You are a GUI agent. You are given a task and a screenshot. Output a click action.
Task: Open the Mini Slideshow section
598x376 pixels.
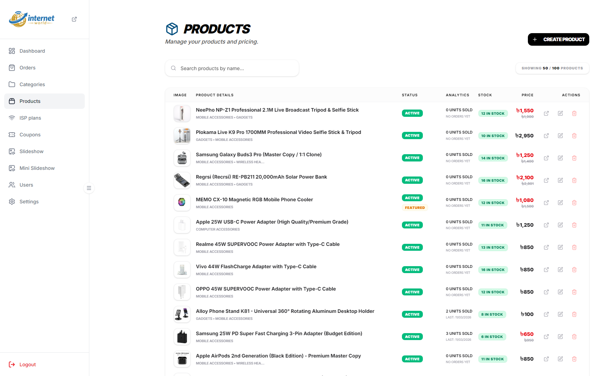37,168
